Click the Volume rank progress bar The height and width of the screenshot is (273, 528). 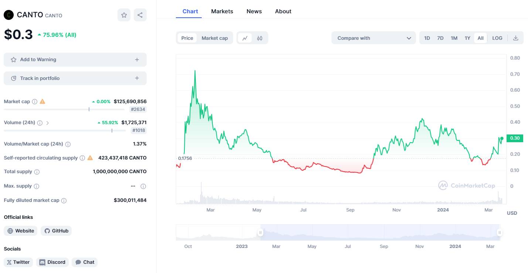64,130
